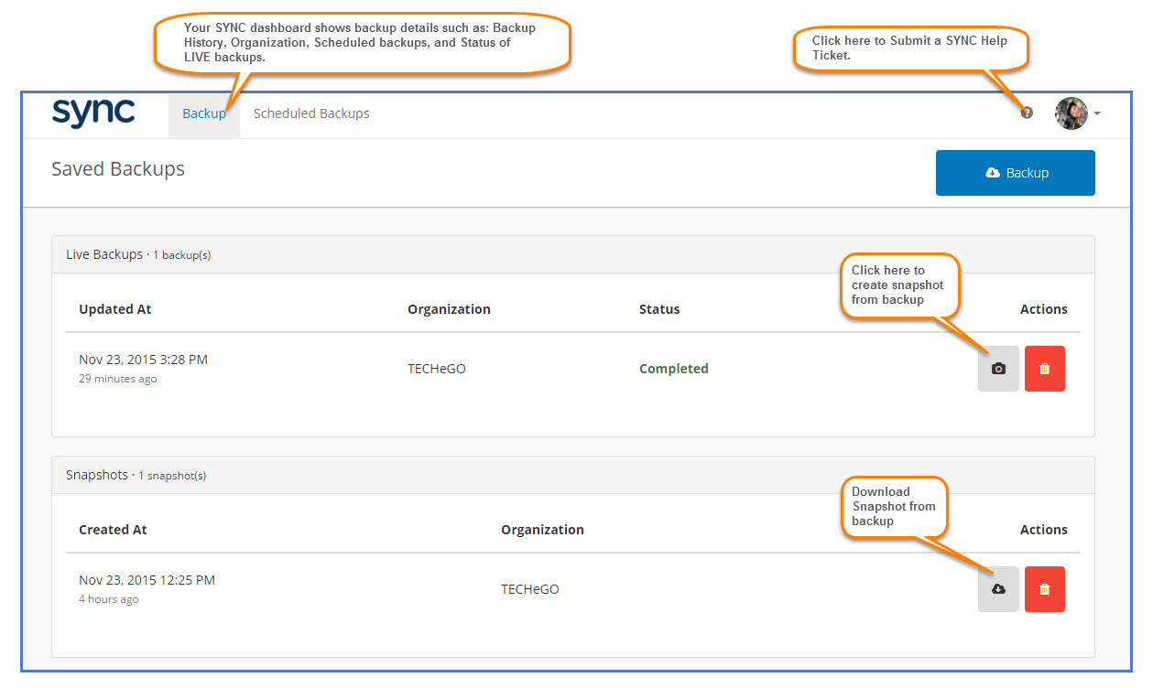Click the Status column header
This screenshot has height=688, width=1153.
pyautogui.click(x=658, y=309)
